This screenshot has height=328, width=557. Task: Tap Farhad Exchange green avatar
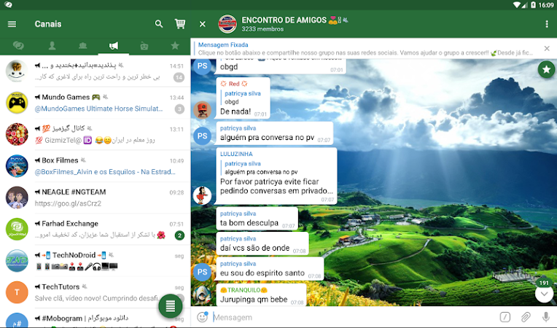coord(17,229)
